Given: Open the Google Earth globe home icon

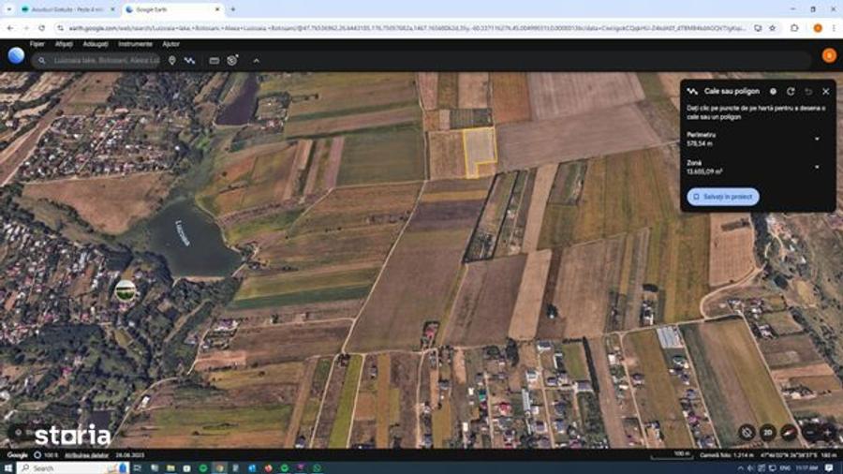Looking at the screenshot, I should pyautogui.click(x=16, y=55).
